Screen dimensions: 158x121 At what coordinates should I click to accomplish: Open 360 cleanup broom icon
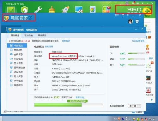[52, 10]
